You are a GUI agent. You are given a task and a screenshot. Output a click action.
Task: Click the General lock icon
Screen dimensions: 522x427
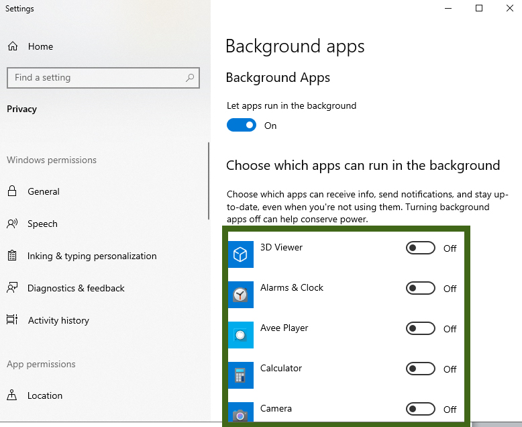tap(12, 191)
